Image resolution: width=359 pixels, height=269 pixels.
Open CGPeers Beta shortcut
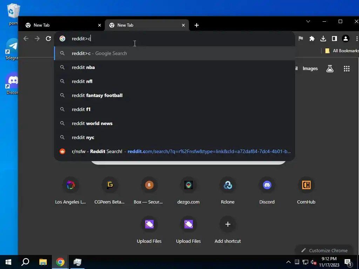(x=110, y=191)
